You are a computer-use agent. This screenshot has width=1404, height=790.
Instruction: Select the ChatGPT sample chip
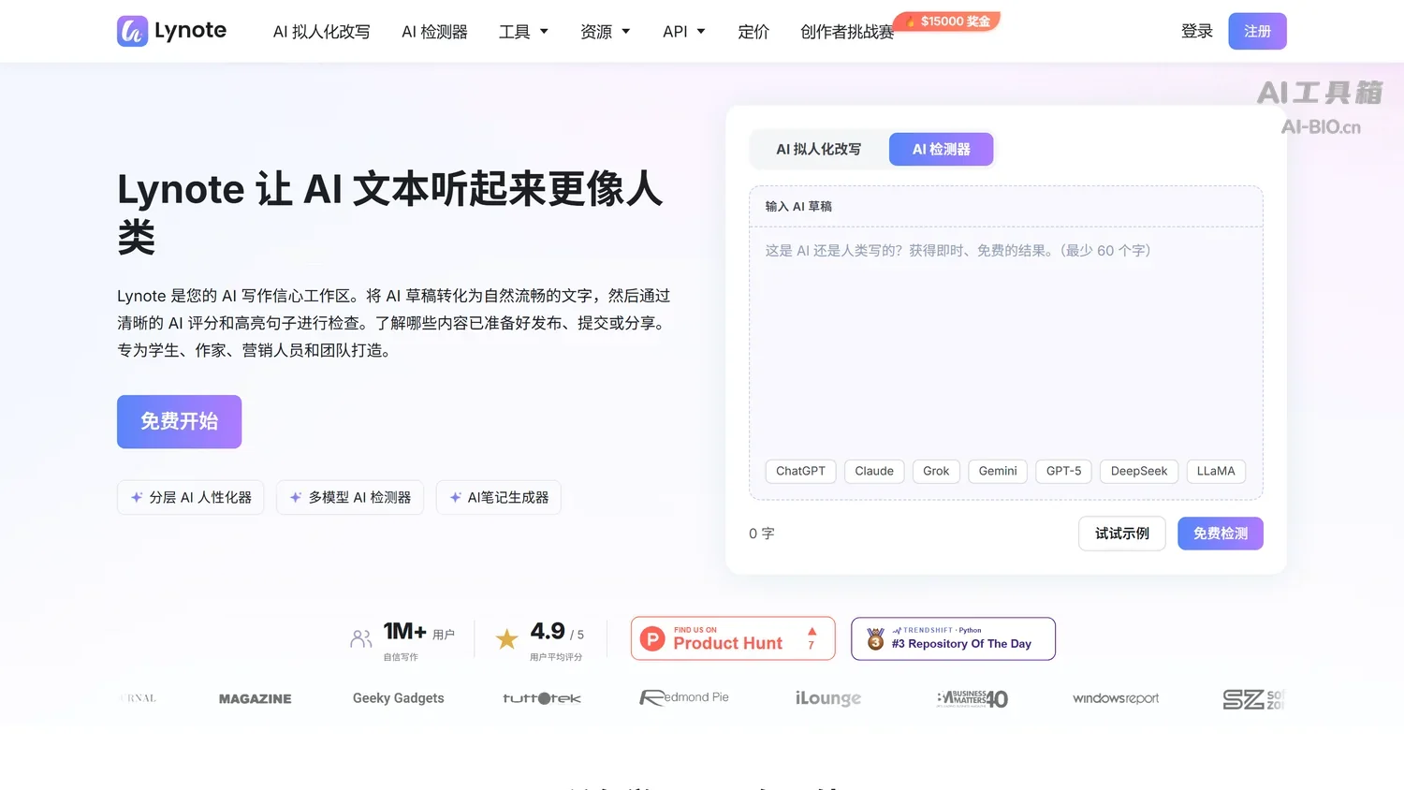pos(800,471)
